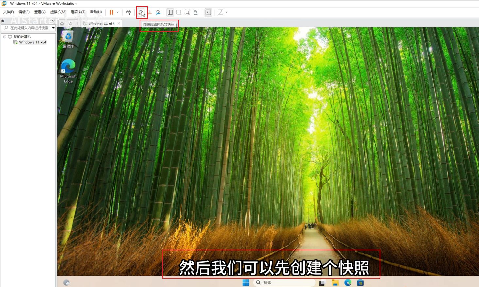
Task: Open the 虚拟机(M) menu
Action: pos(58,12)
